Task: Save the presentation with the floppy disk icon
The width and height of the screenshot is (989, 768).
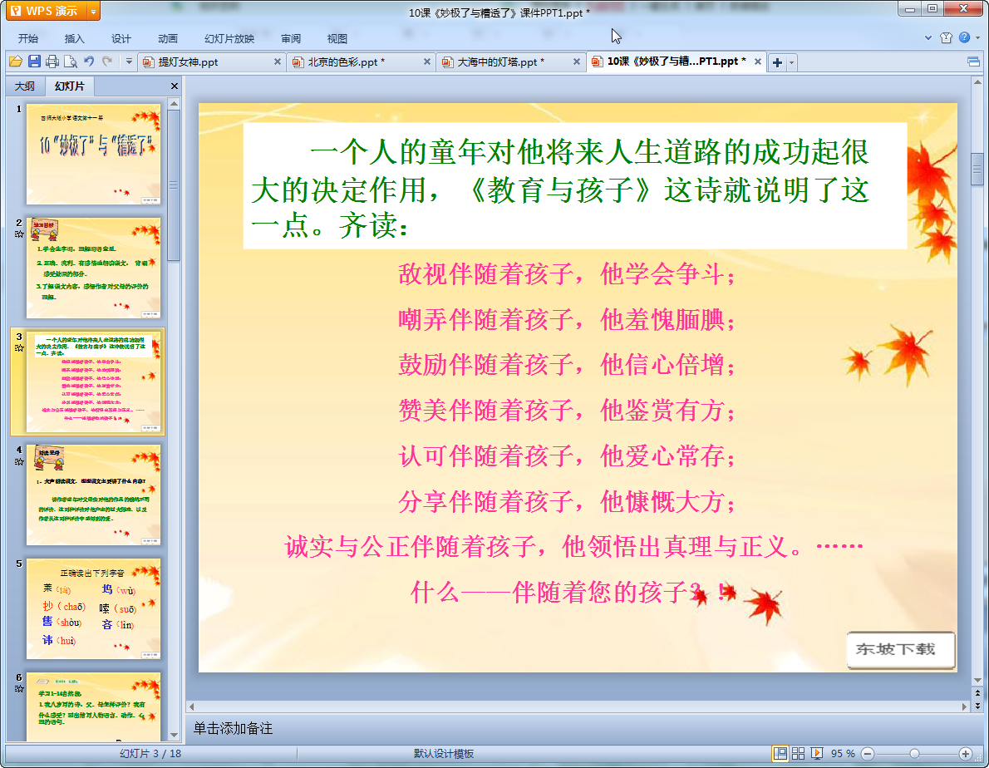Action: point(34,62)
